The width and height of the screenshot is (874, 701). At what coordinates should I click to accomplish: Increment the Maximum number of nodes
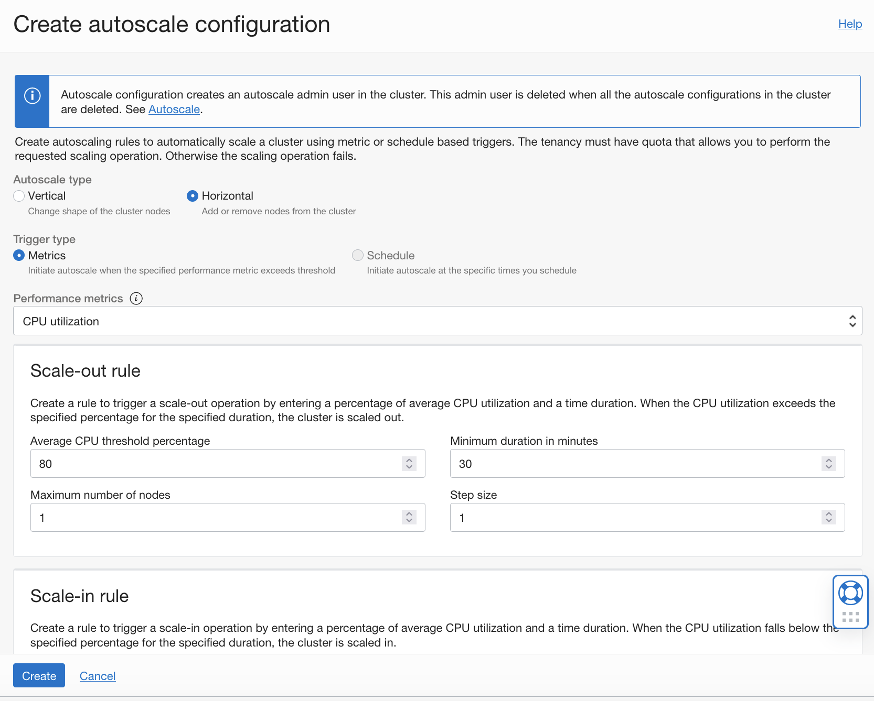[x=408, y=514]
